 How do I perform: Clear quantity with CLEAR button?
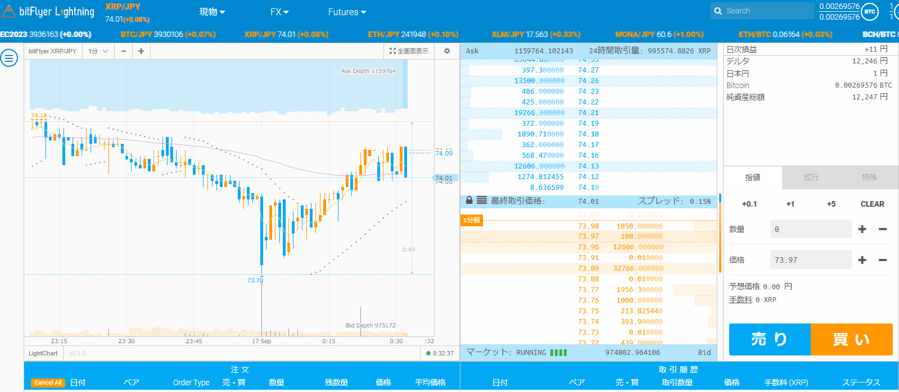(873, 204)
